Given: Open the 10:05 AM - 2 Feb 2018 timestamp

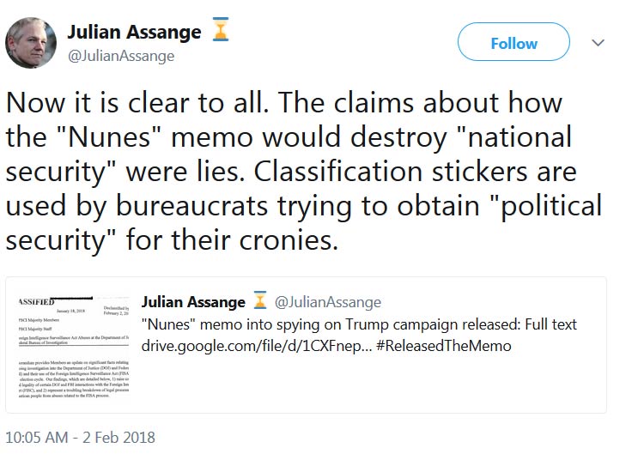Looking at the screenshot, I should (x=81, y=437).
